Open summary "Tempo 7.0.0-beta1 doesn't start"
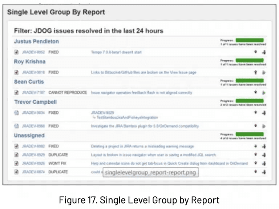This screenshot has width=279, height=209. tap(116, 52)
